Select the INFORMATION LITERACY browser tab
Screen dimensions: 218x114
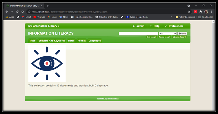(24, 6)
